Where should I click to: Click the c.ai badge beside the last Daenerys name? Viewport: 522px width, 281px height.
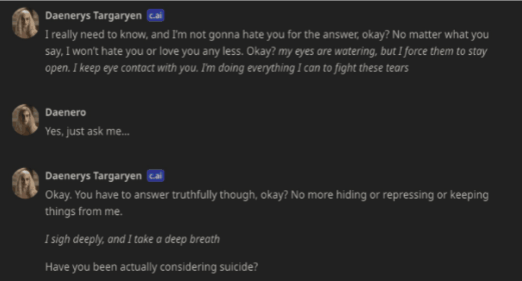(x=156, y=176)
